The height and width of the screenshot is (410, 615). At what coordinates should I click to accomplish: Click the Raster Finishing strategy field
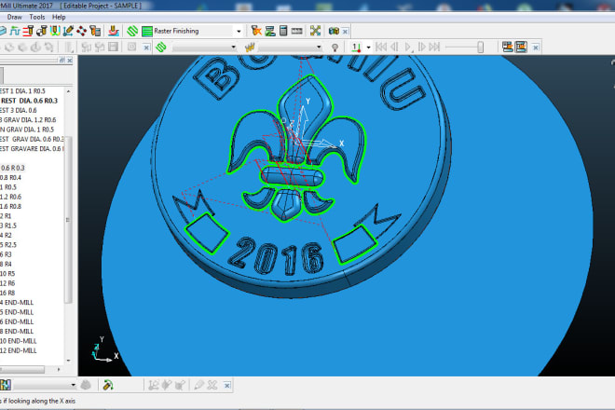click(x=194, y=31)
